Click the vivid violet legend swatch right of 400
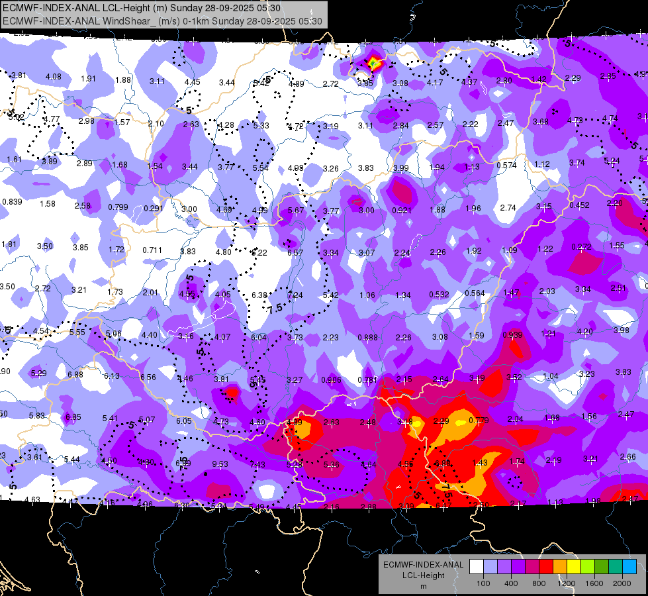Screen dimensions: 648x596 [518, 567]
